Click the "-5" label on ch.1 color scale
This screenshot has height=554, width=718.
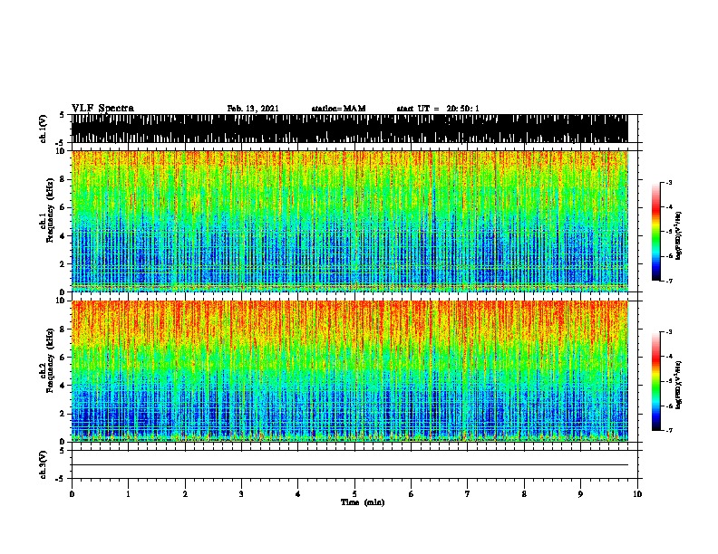tap(669, 232)
